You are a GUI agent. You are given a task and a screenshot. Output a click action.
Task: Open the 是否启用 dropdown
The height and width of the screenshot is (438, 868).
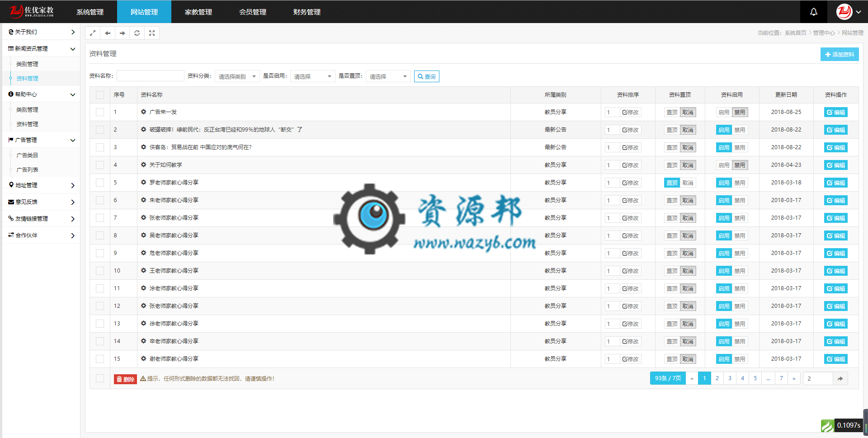(312, 76)
